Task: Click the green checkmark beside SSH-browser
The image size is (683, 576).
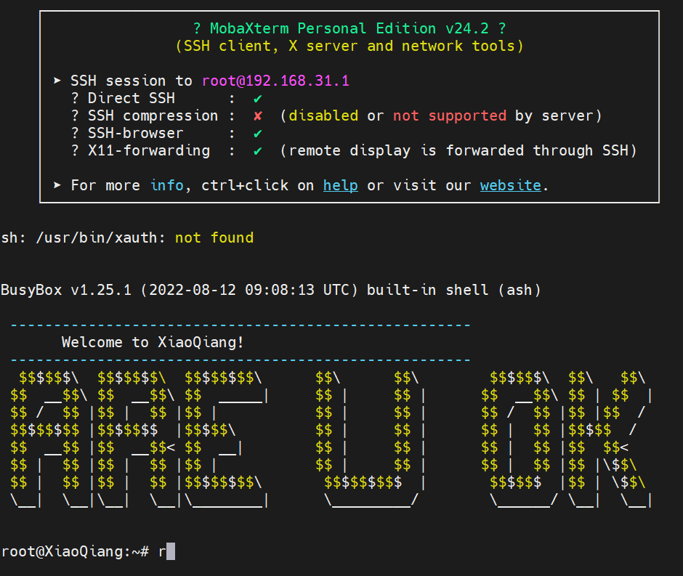Action: pyautogui.click(x=258, y=133)
